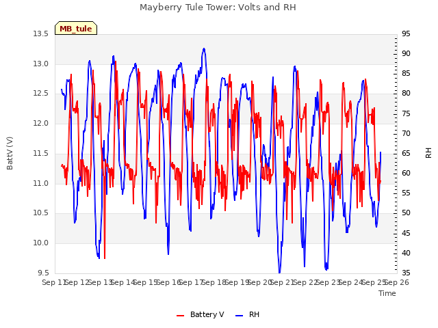Click the RH peak near Sep 17
The height and width of the screenshot is (328, 438).
click(x=204, y=49)
